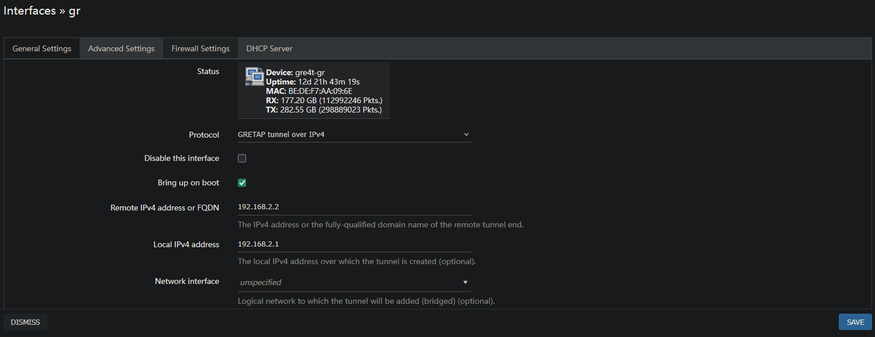Dismiss the interface dialog
The width and height of the screenshot is (875, 337).
pos(25,321)
